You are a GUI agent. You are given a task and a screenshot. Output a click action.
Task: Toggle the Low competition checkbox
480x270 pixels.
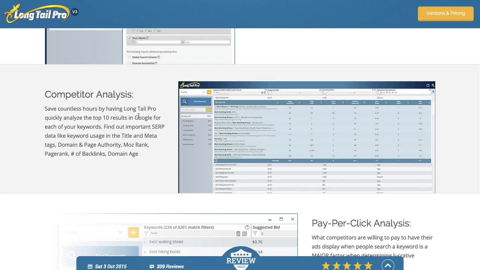(x=137, y=31)
